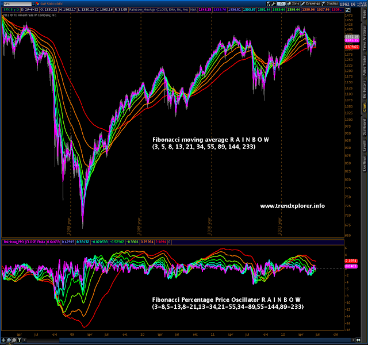
Task: Open the Studies menu
Action: click(329, 3)
